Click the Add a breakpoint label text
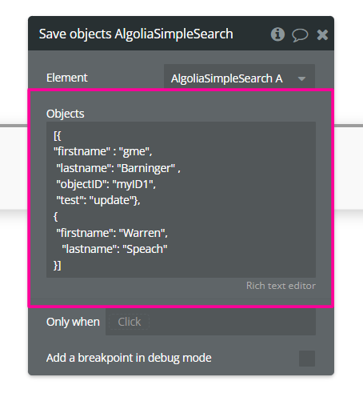 coord(129,358)
